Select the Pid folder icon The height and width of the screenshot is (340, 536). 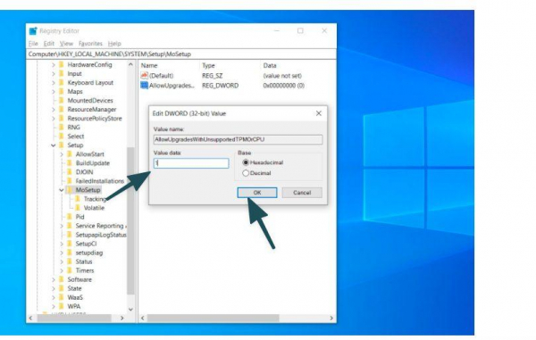[x=70, y=217]
